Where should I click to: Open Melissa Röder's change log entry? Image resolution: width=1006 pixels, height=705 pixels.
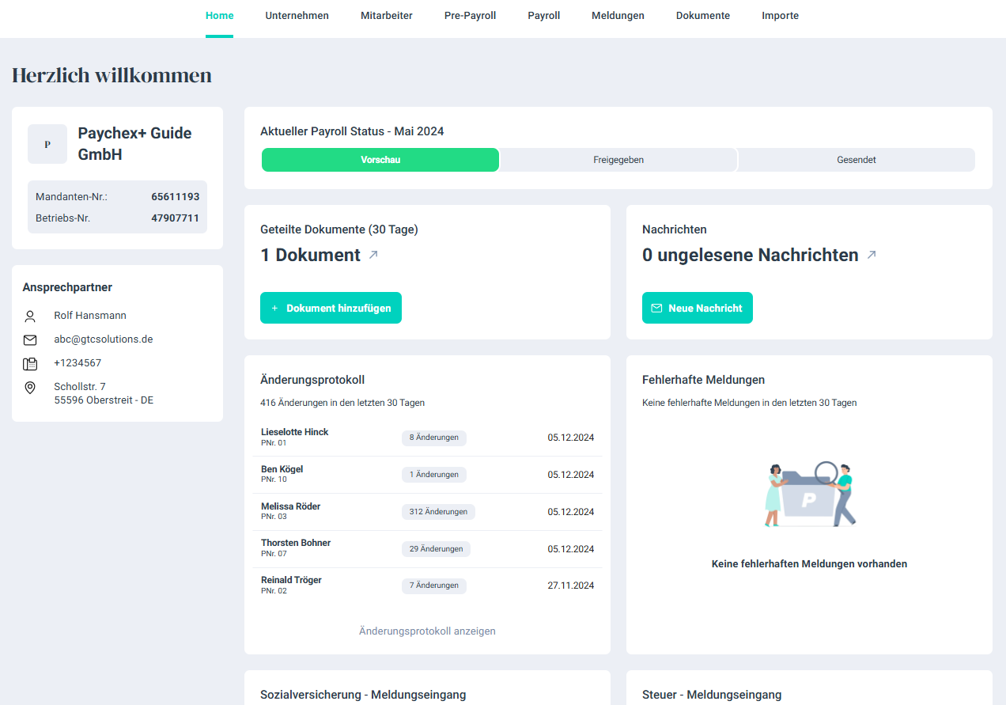point(291,506)
